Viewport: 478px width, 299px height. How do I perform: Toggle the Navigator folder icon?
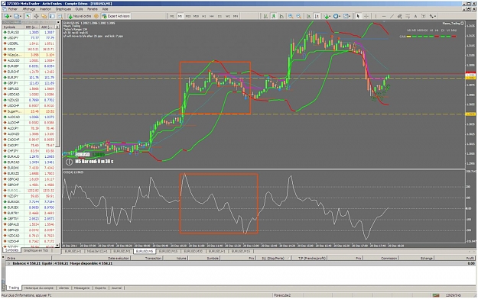coord(44,16)
